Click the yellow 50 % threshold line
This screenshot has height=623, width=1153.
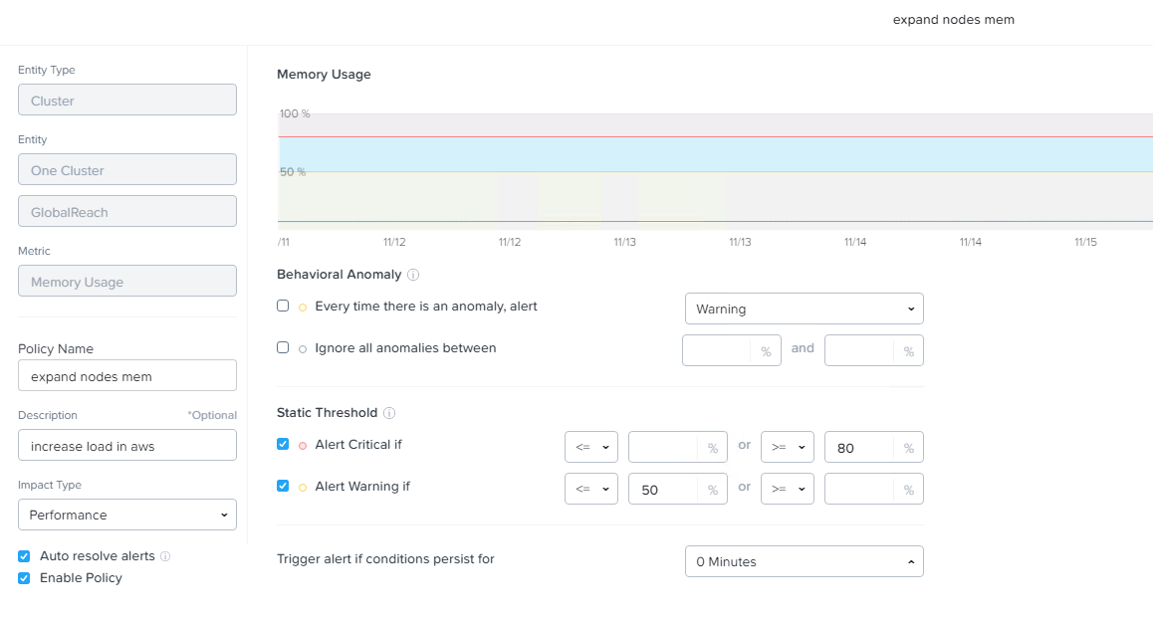point(715,172)
